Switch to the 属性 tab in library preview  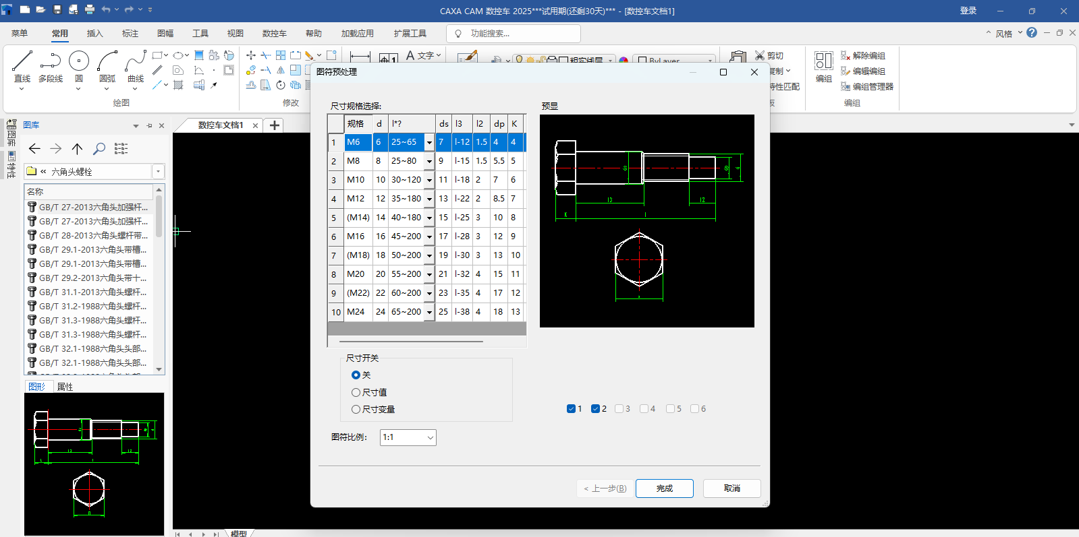point(65,387)
